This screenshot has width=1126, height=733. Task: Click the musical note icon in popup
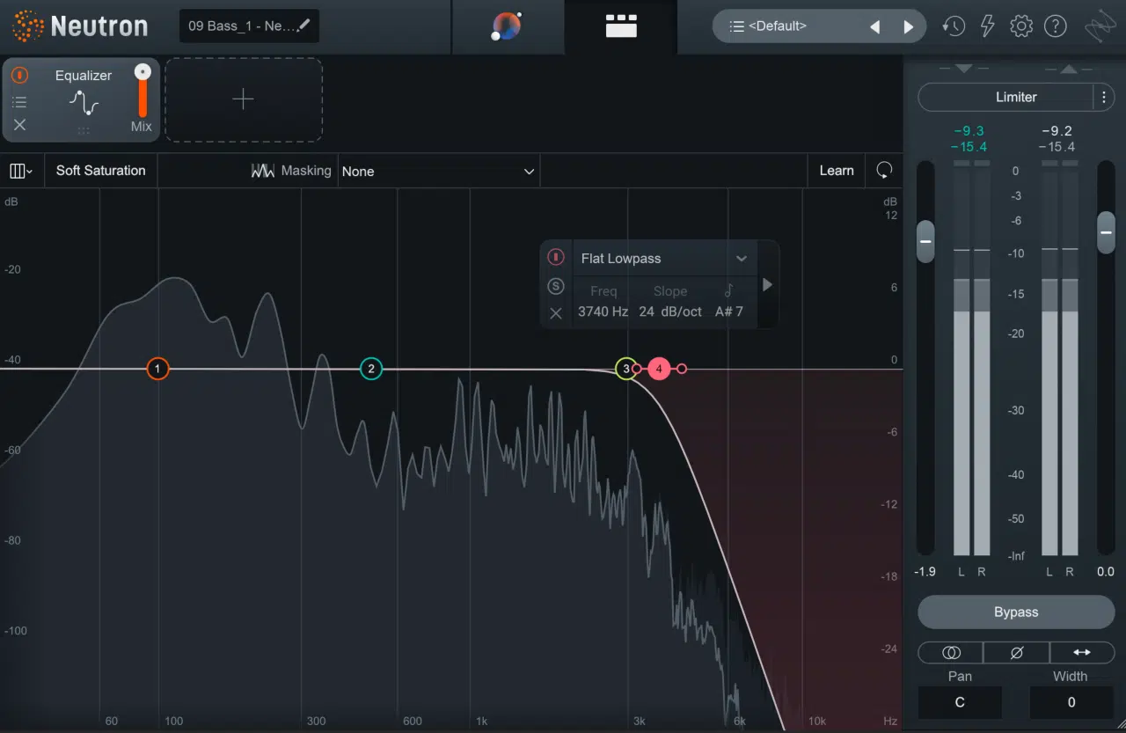[x=728, y=290]
